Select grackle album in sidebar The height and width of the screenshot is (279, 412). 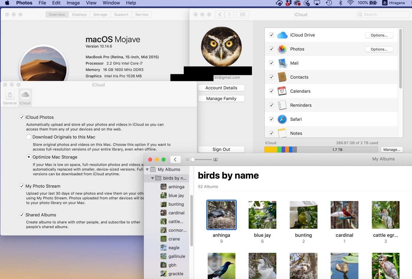(x=172, y=274)
